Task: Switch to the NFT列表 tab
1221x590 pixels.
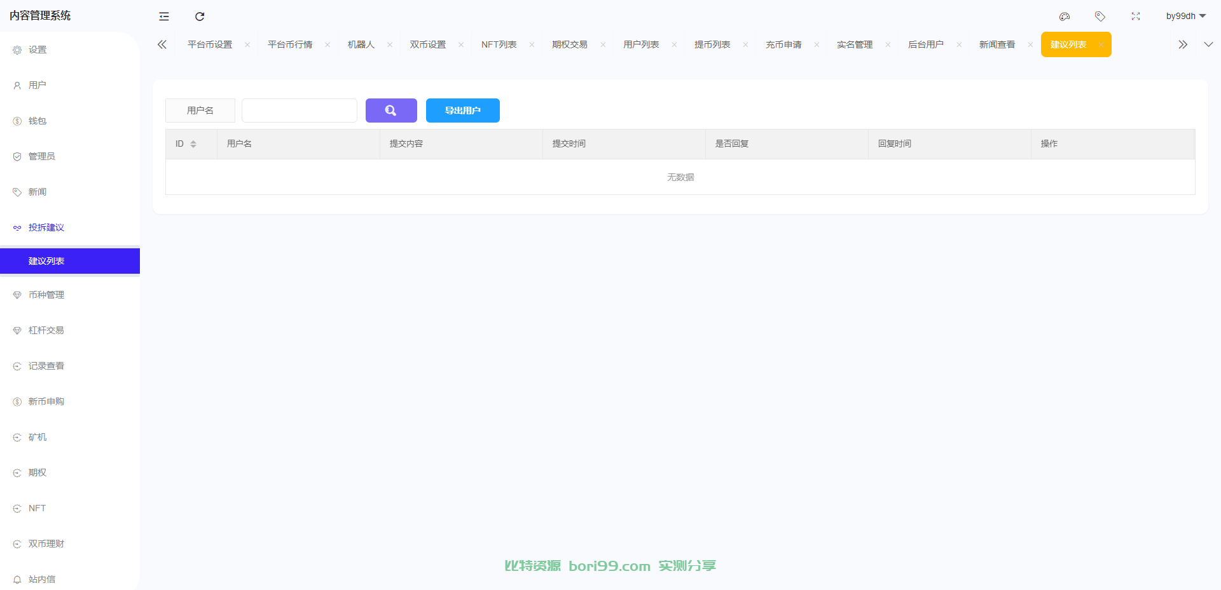Action: 499,44
